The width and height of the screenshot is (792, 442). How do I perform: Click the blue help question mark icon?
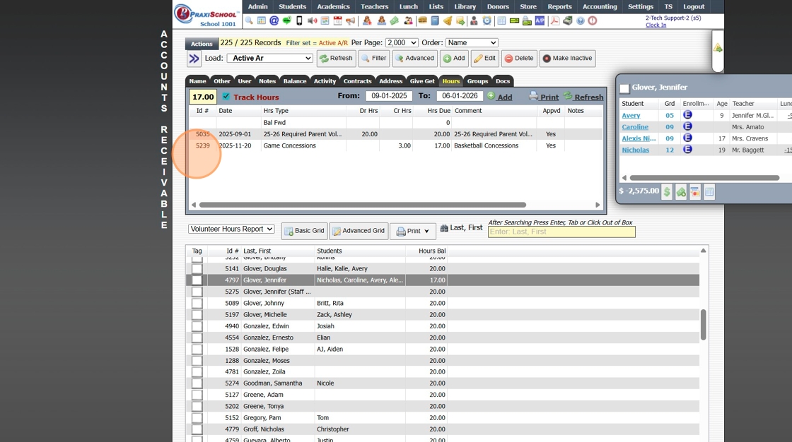581,20
